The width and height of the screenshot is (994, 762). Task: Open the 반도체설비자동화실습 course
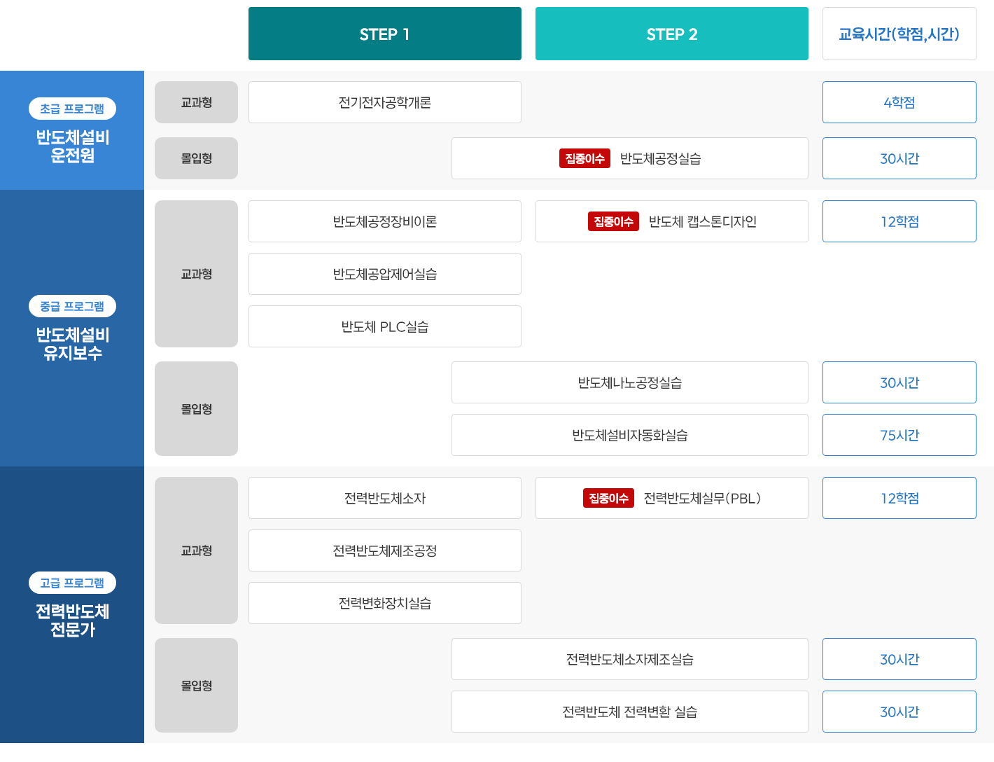630,435
